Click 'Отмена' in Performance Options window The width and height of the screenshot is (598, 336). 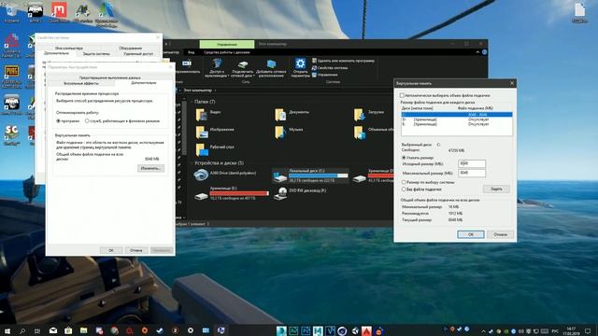(x=135, y=250)
